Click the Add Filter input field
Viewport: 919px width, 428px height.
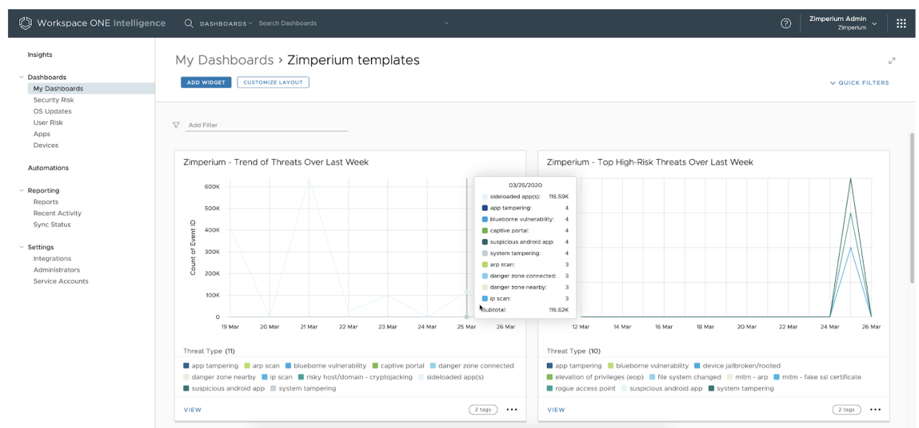point(266,125)
